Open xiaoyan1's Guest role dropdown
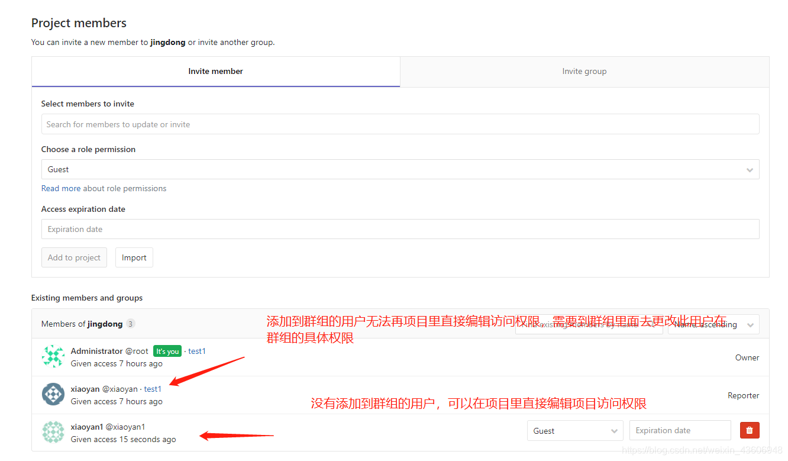This screenshot has width=788, height=461. coord(575,431)
